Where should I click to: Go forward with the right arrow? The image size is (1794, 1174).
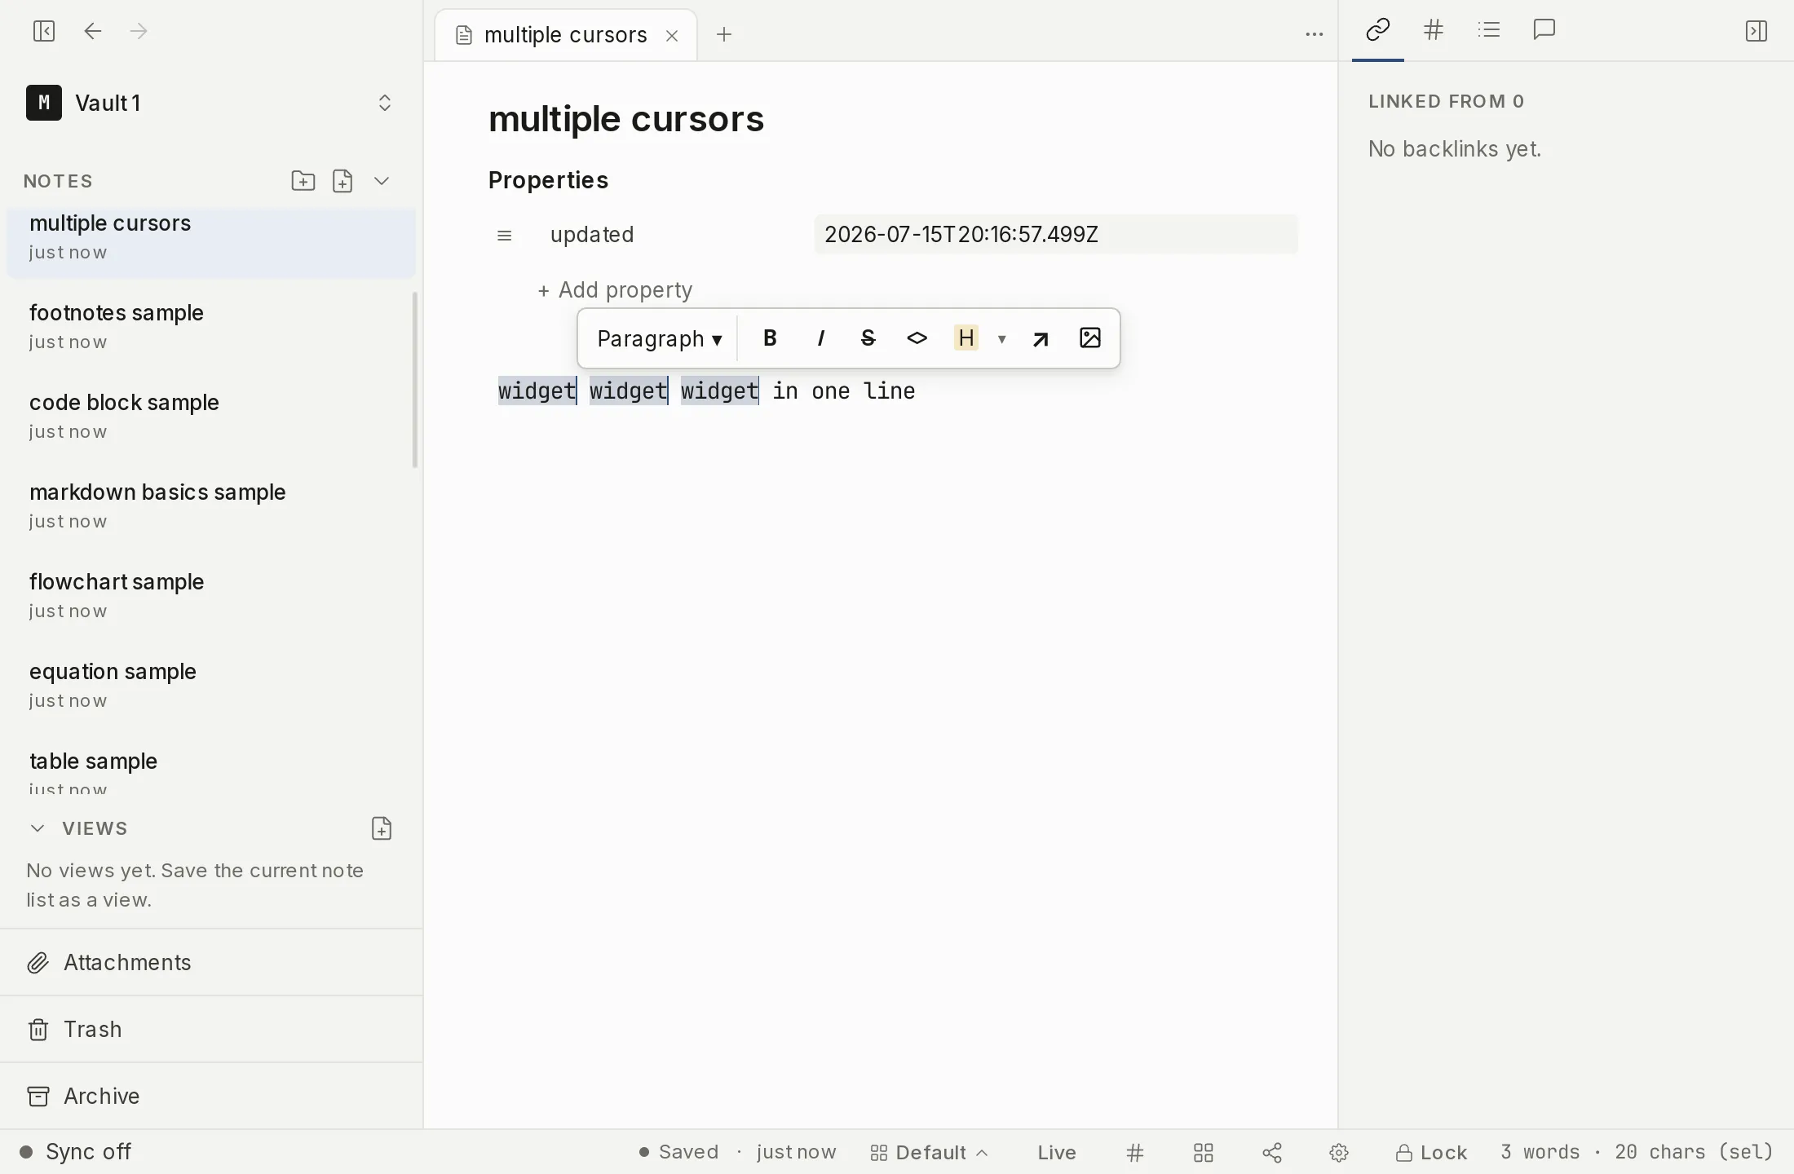click(x=139, y=31)
